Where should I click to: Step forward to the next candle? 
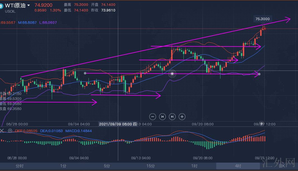[172, 117]
